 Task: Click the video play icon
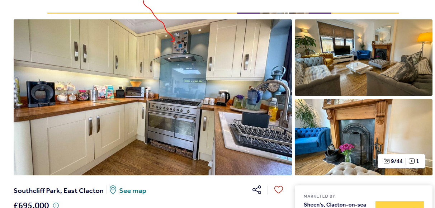pyautogui.click(x=412, y=161)
